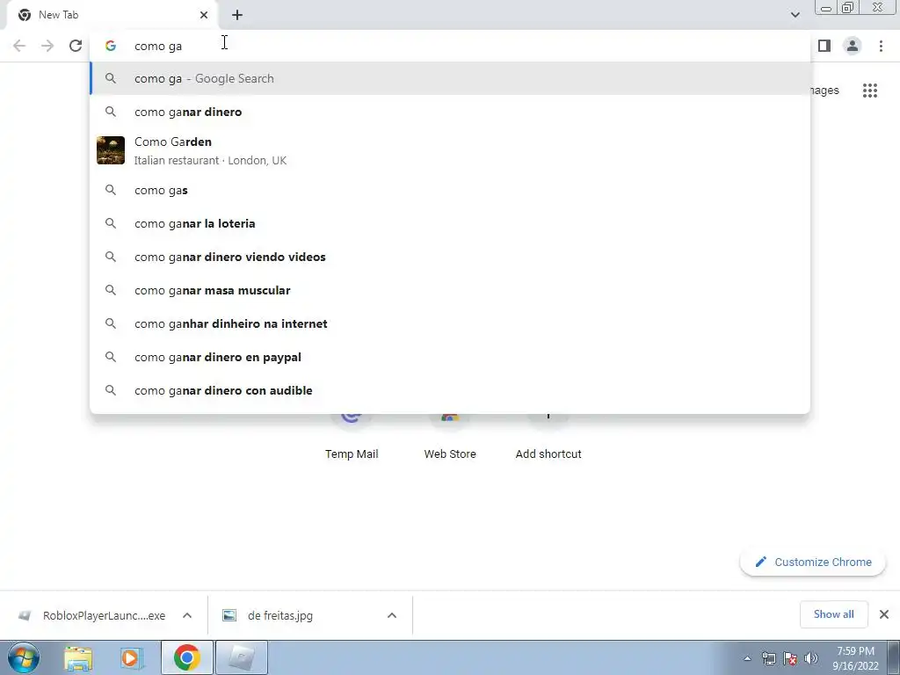Image resolution: width=900 pixels, height=675 pixels.
Task: Open the profile avatar menu
Action: click(853, 46)
